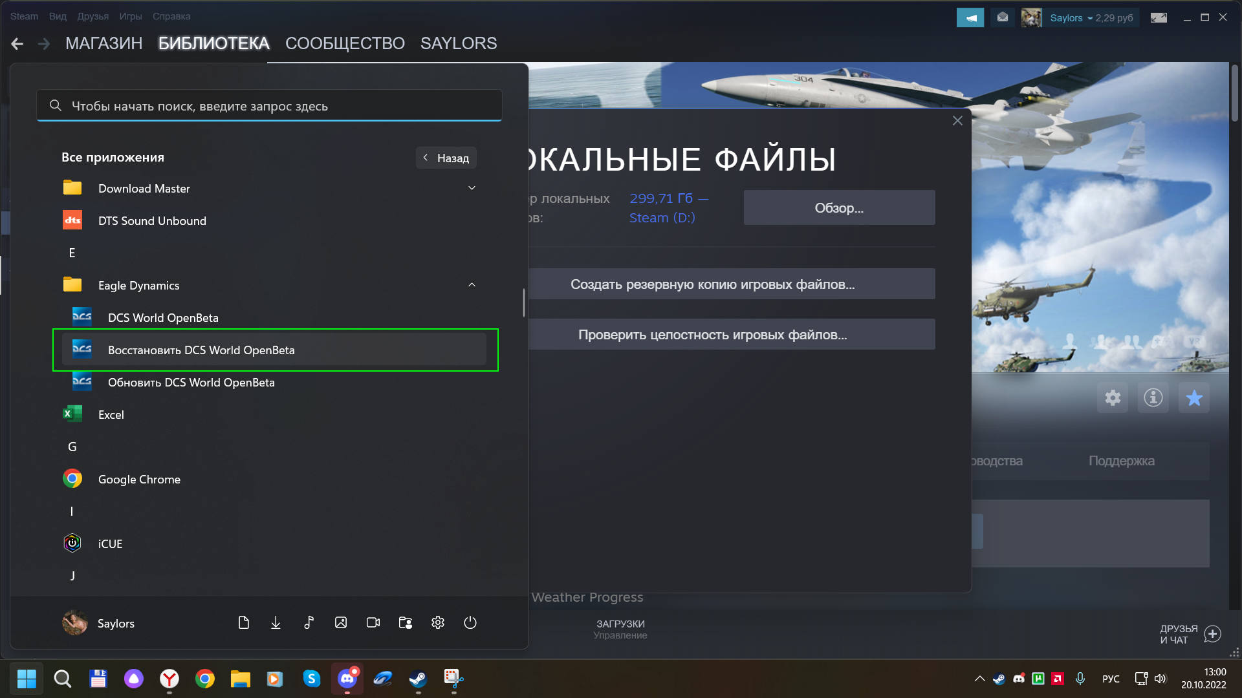This screenshot has width=1242, height=698.
Task: Click Steam page vertical scrollbar
Action: [x=1234, y=93]
